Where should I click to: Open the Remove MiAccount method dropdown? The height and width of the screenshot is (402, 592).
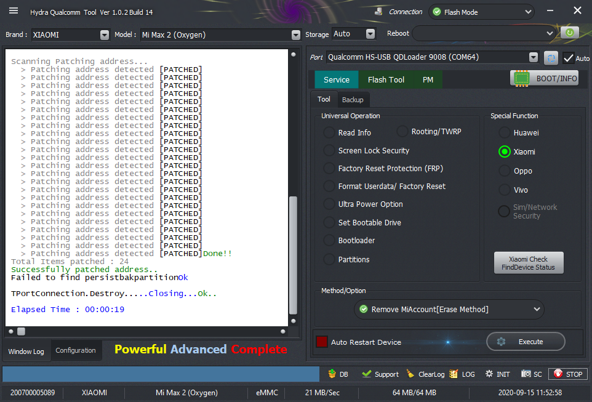(x=449, y=310)
